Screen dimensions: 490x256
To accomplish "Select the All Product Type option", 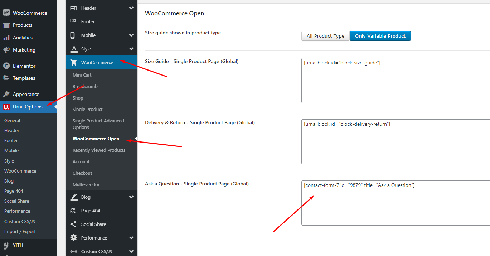I will [x=325, y=36].
